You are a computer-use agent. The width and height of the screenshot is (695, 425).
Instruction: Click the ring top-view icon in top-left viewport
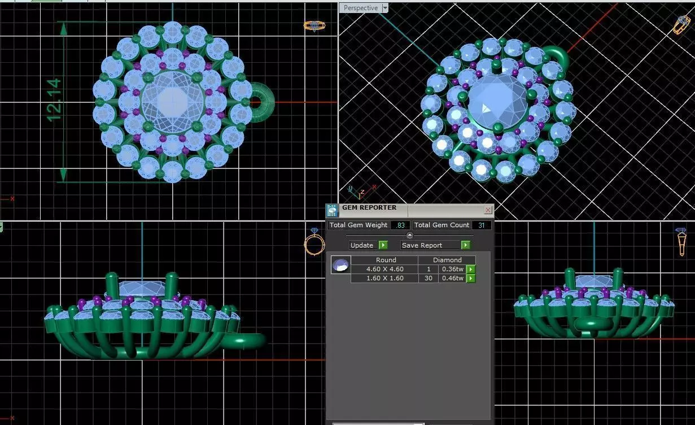point(314,26)
